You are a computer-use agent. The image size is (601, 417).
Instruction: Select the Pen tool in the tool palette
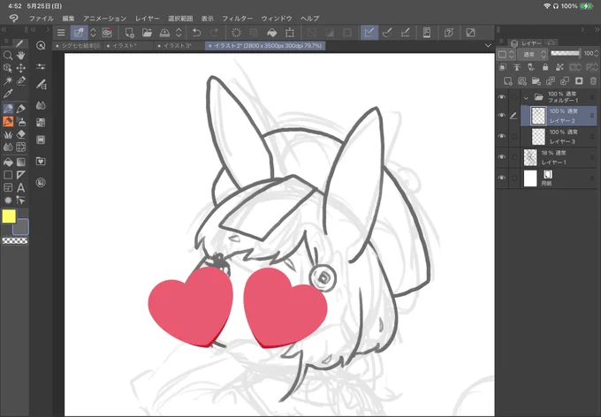click(x=8, y=109)
